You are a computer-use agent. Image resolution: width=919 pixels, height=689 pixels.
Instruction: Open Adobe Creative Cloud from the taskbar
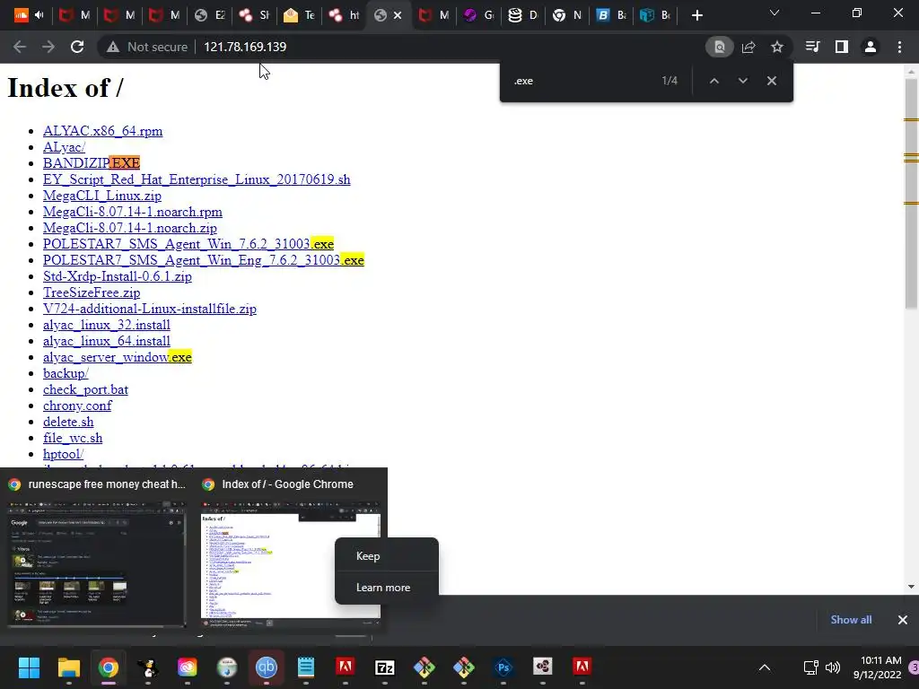187,667
